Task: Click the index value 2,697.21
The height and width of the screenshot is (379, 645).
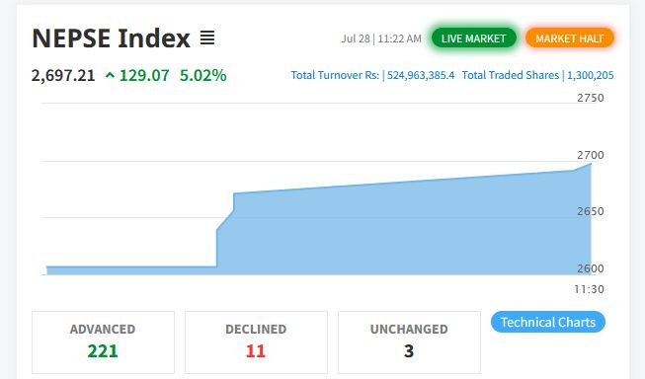Action: 63,76
